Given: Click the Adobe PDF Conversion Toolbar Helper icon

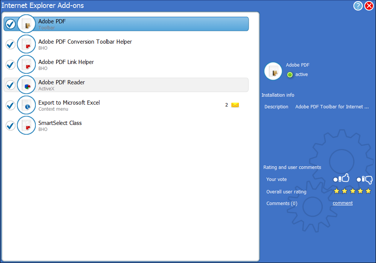Looking at the screenshot, I should tap(26, 44).
